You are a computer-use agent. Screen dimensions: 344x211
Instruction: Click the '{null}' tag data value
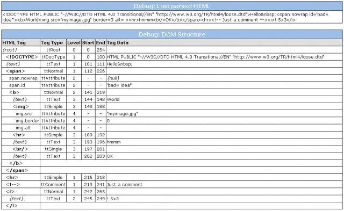coord(113,78)
